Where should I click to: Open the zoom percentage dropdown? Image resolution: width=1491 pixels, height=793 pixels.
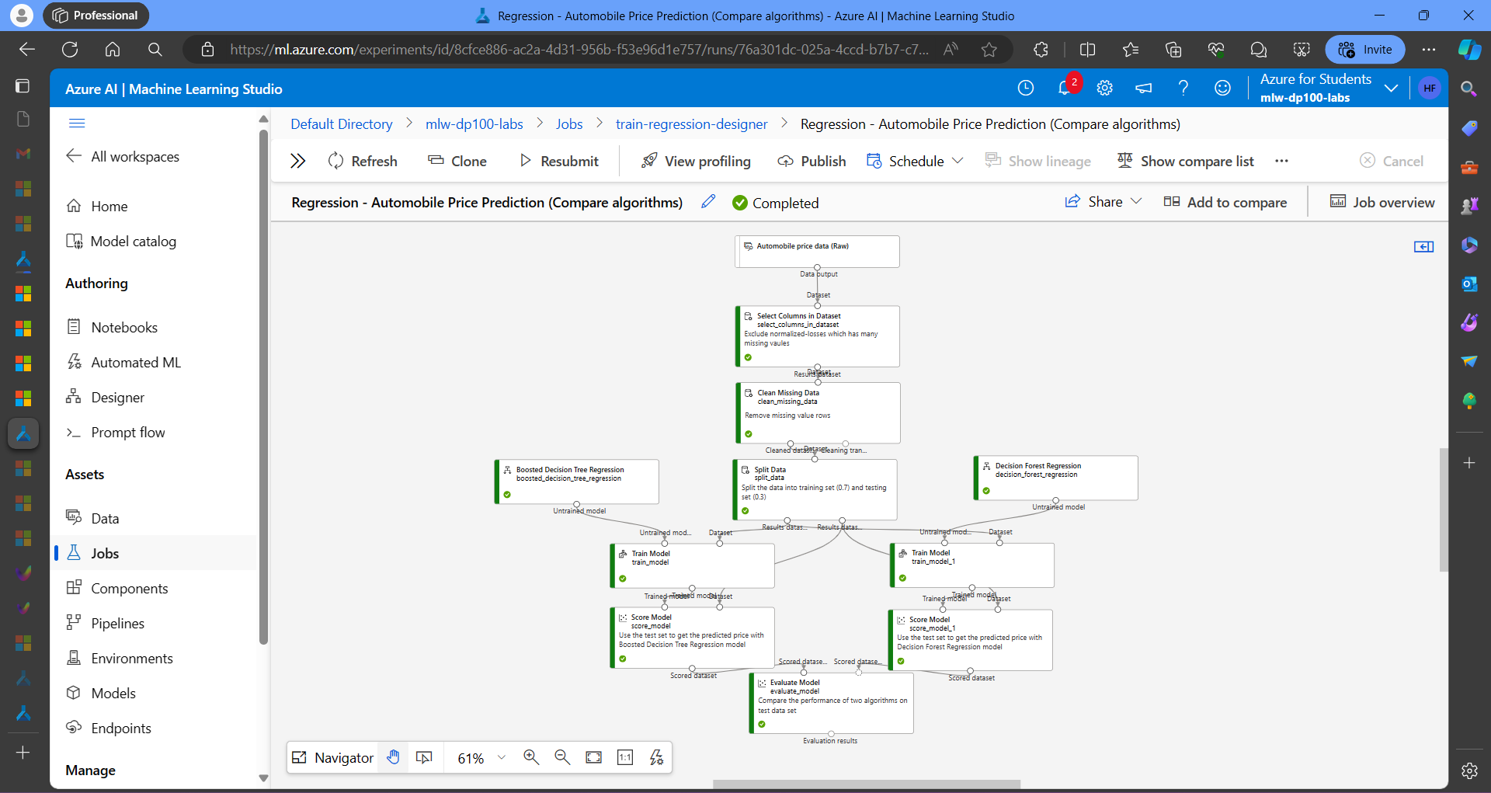tap(502, 757)
